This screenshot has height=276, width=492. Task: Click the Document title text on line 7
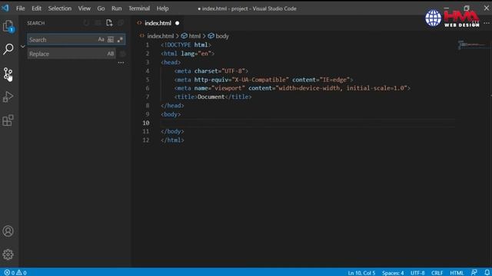211,97
